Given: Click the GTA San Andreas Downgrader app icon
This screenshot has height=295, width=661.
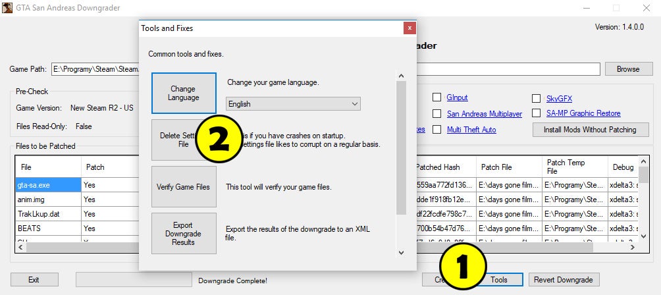Looking at the screenshot, I should coord(7,8).
